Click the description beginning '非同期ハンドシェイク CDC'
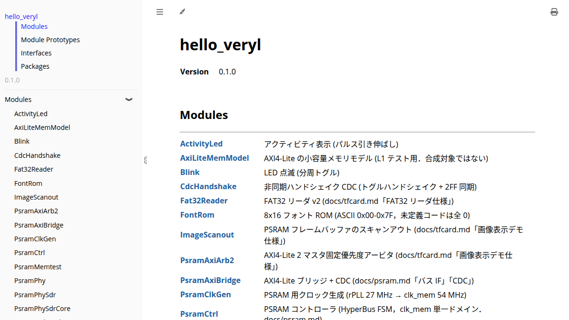569x320 pixels. pos(370,186)
